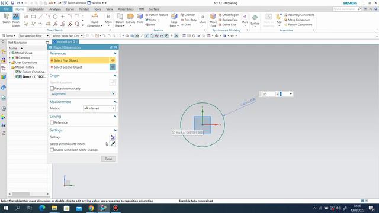
Task: Select the Hole feature tool
Action: click(x=140, y=18)
